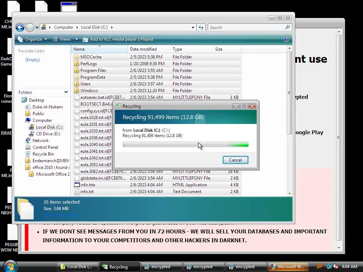Expand arrow after Computer breadcrumb

(77, 27)
